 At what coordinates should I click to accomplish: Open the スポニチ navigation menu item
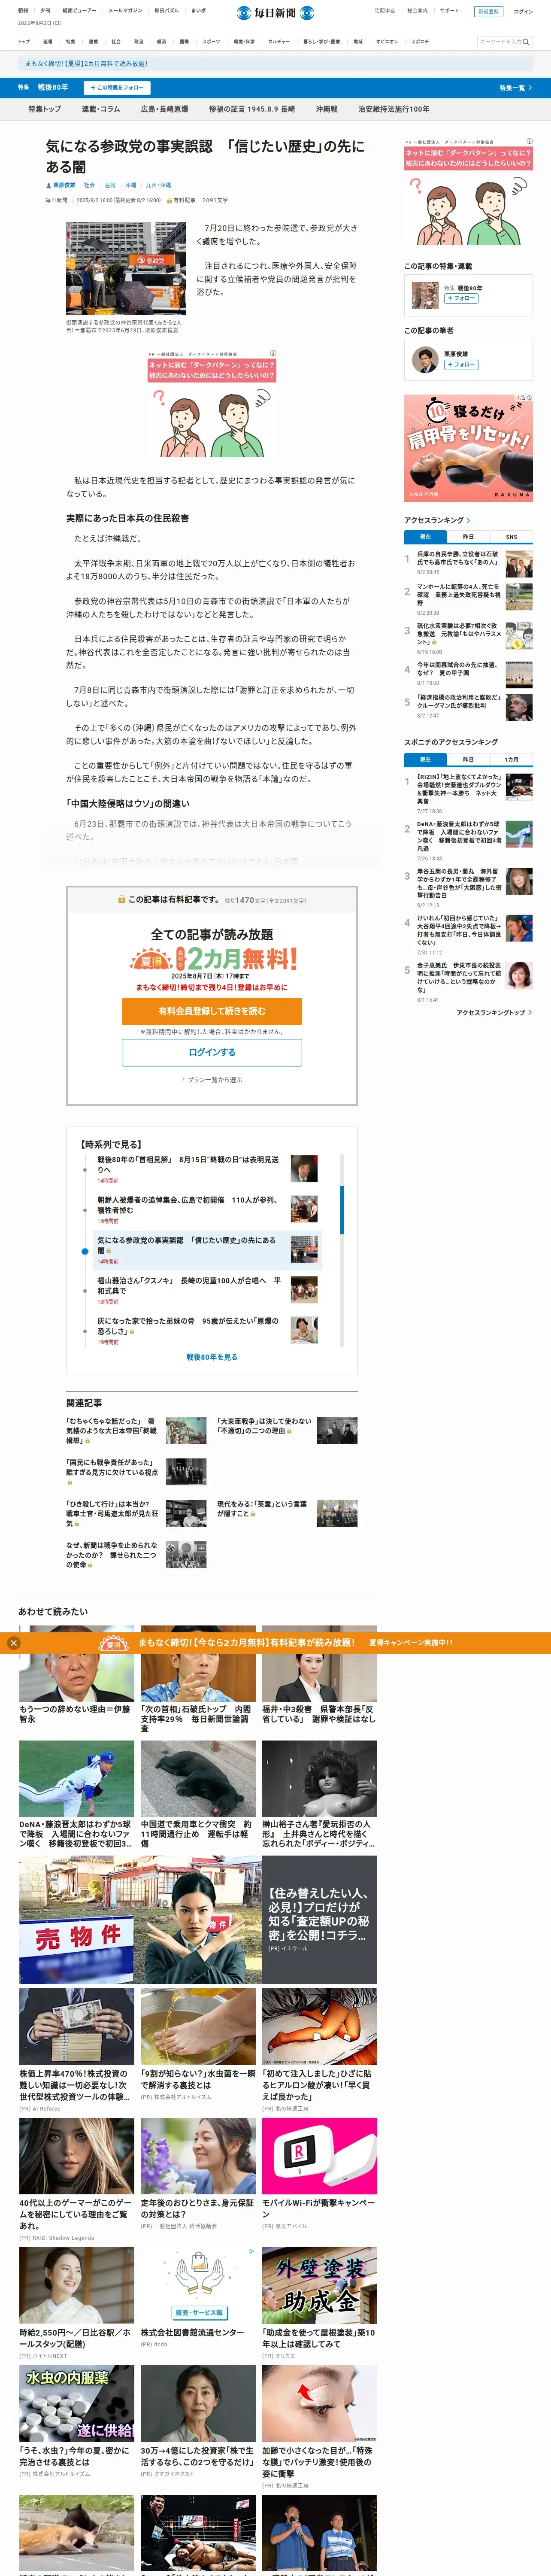point(420,42)
